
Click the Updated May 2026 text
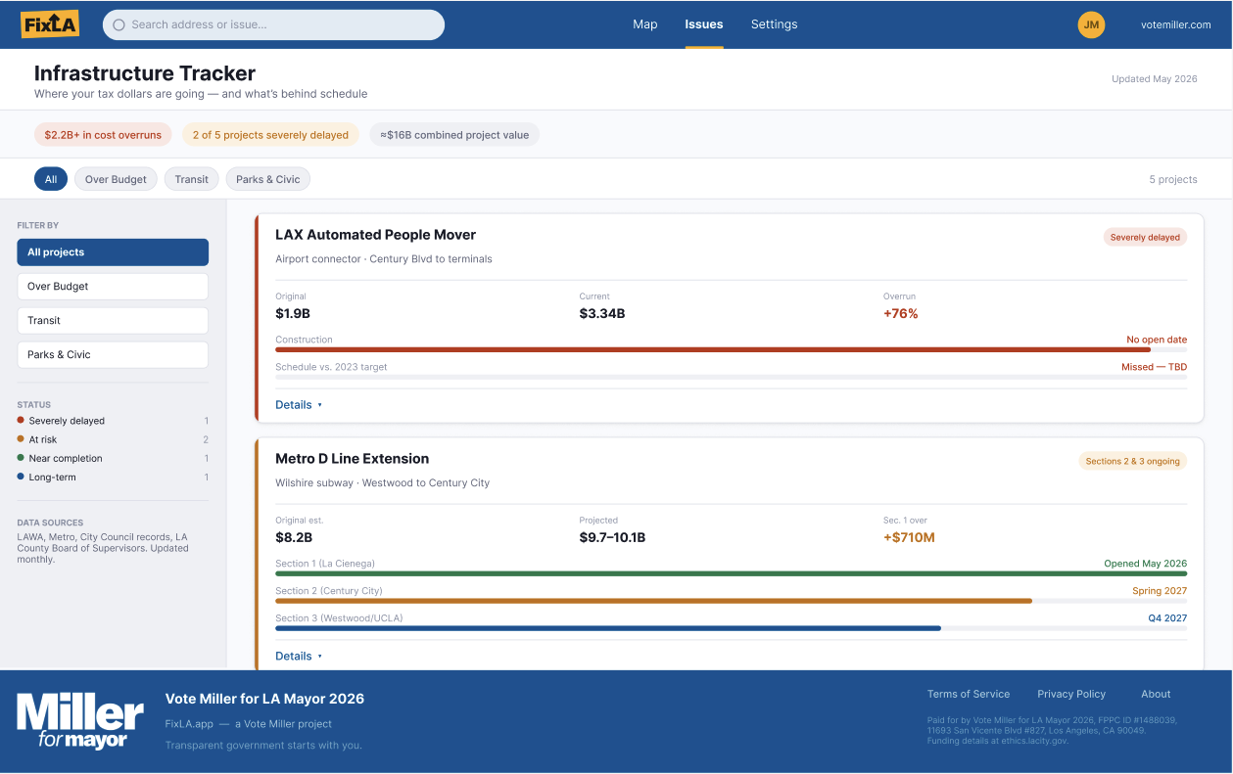click(1155, 79)
